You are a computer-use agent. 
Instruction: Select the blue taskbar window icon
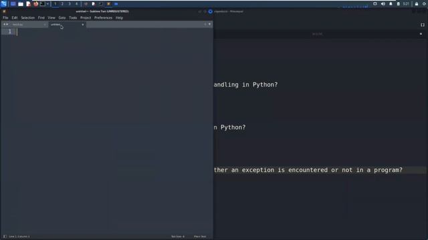116,4
